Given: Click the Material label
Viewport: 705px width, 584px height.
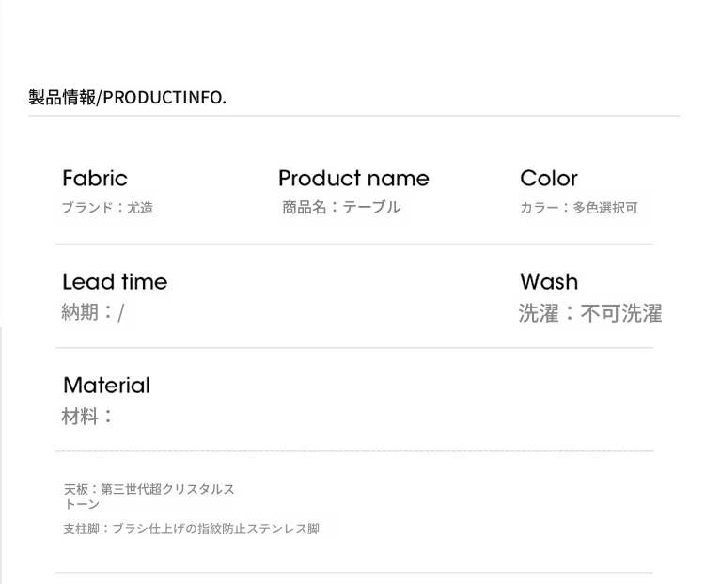Looking at the screenshot, I should click(x=106, y=386).
